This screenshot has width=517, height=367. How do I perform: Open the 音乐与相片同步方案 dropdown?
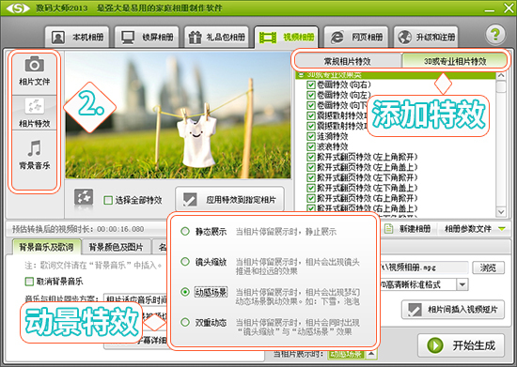click(x=135, y=299)
